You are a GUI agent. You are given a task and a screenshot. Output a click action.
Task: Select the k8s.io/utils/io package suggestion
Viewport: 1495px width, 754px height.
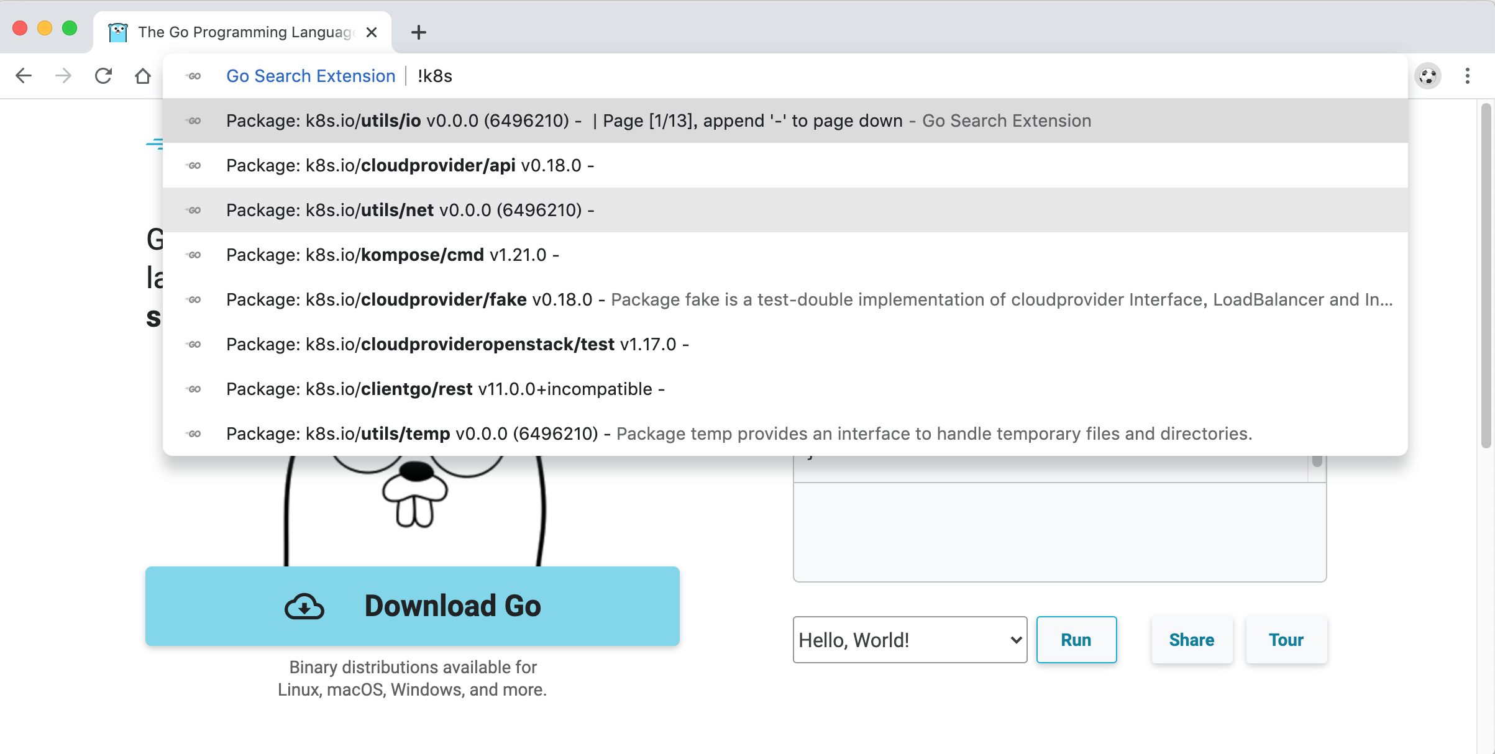(785, 120)
